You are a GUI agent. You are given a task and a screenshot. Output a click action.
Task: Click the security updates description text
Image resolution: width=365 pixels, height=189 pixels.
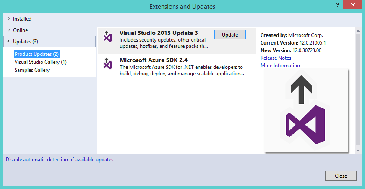tap(164, 43)
